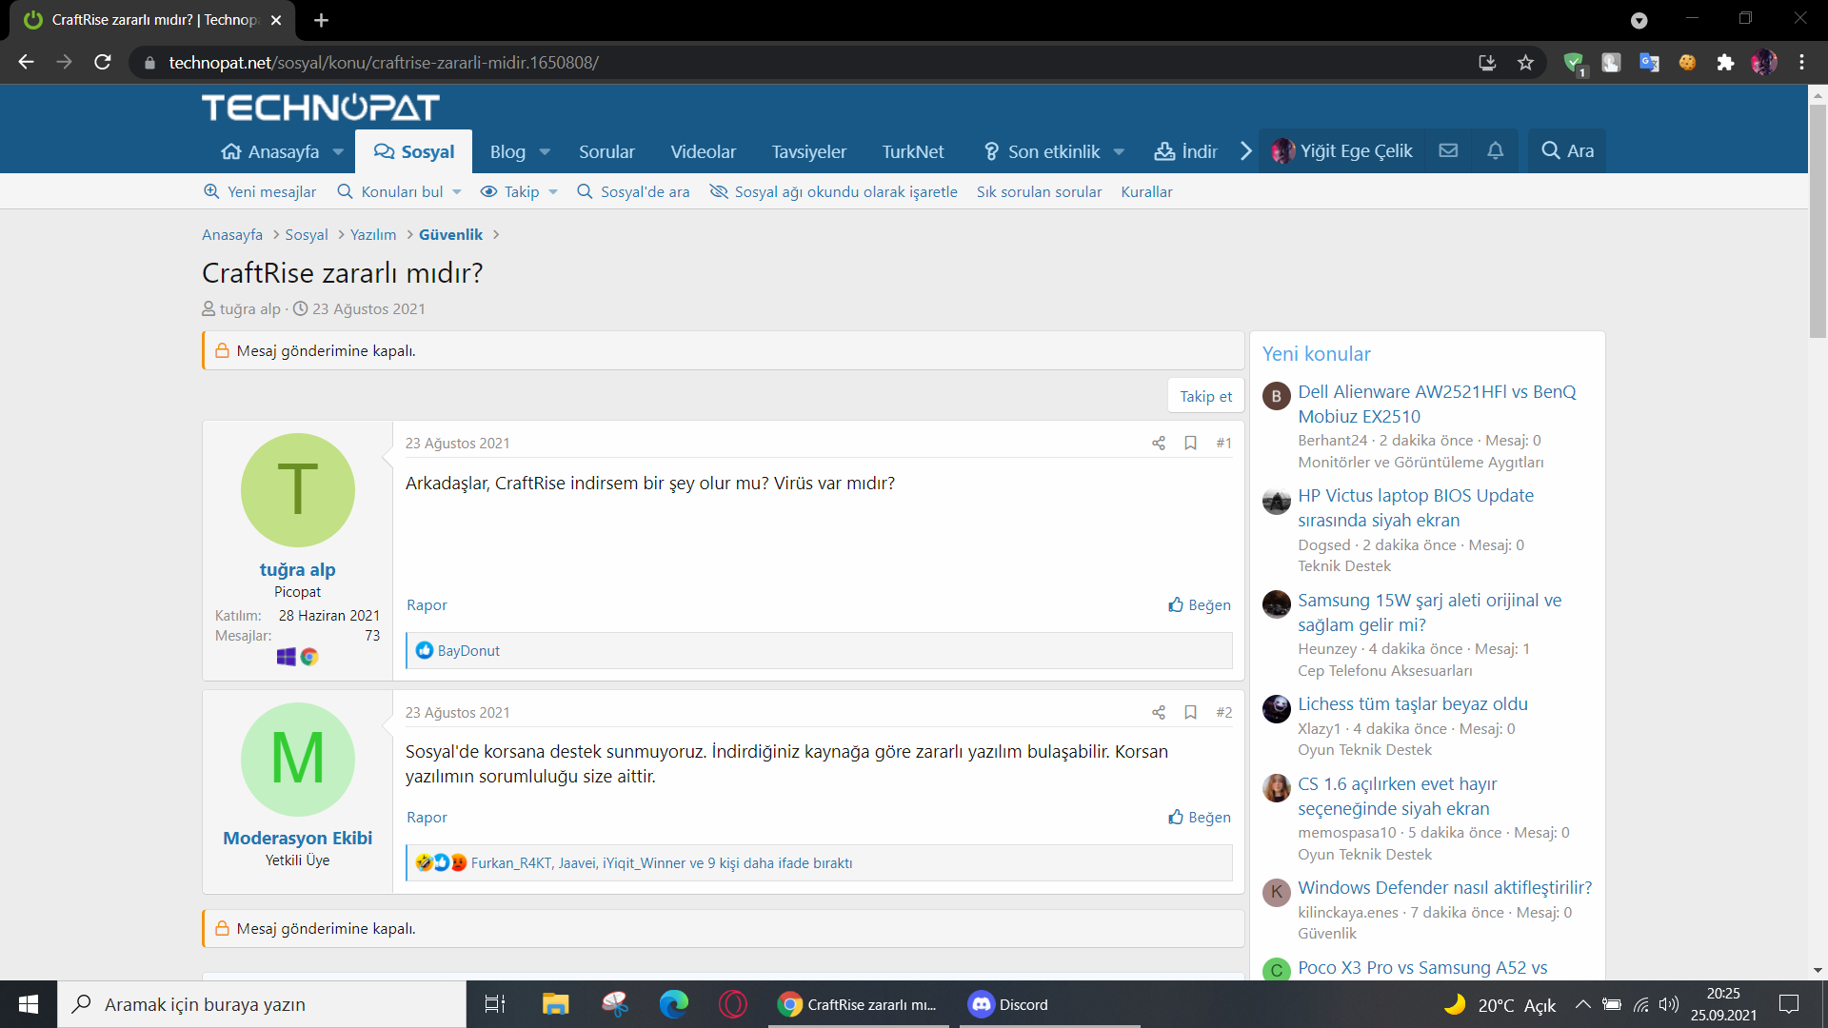The image size is (1828, 1028).
Task: Open the Güvenlik breadcrumb link
Action: click(x=450, y=235)
